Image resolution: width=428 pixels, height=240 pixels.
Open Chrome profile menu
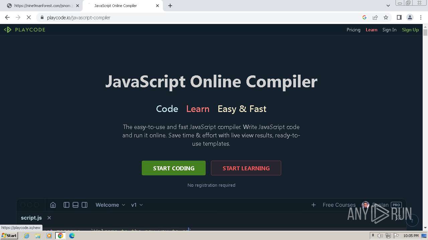tap(410, 17)
